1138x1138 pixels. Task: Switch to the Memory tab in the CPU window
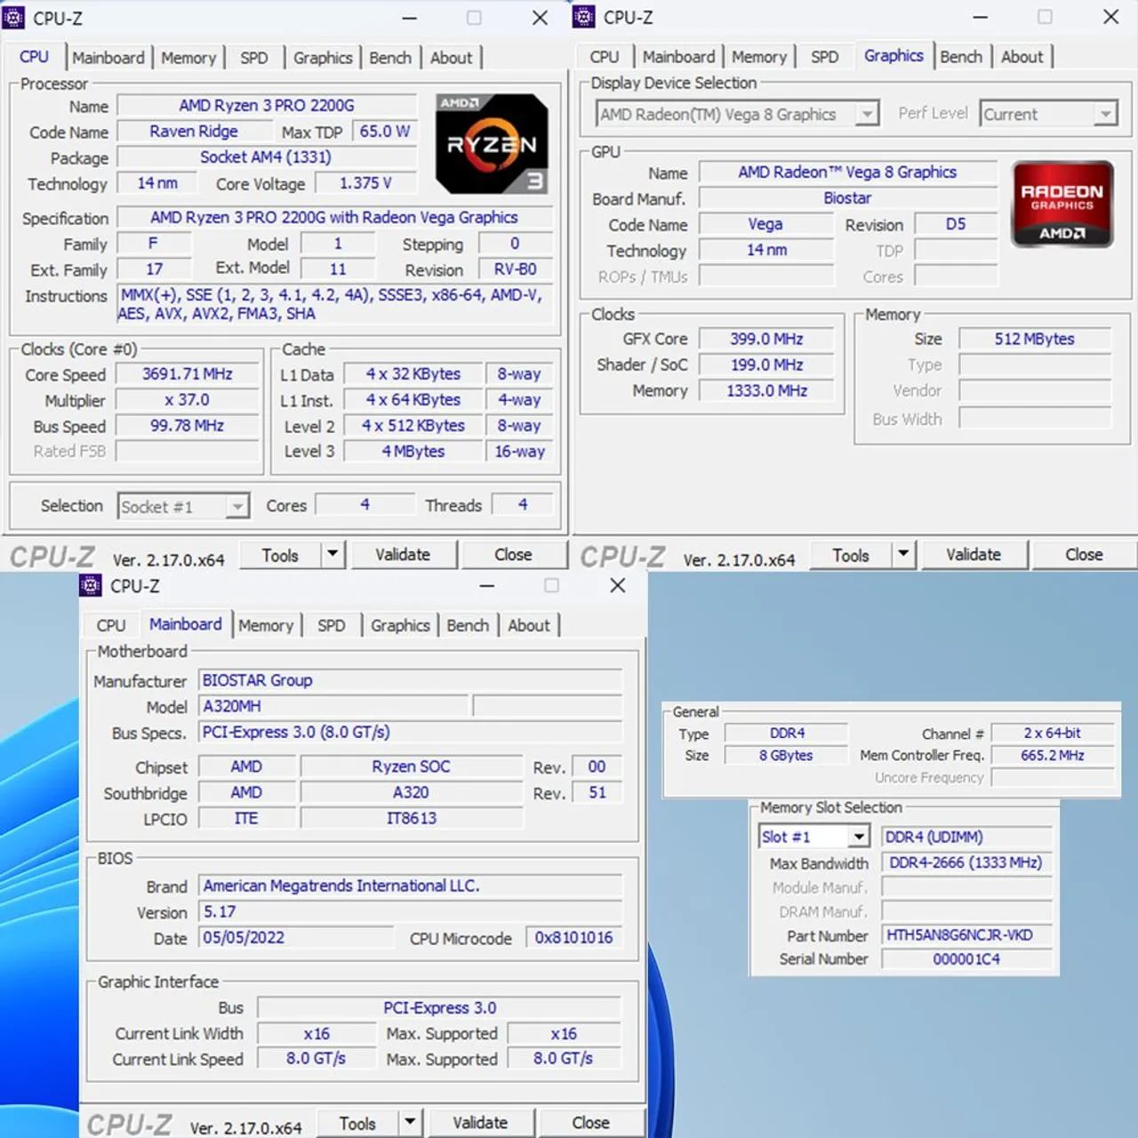(188, 58)
